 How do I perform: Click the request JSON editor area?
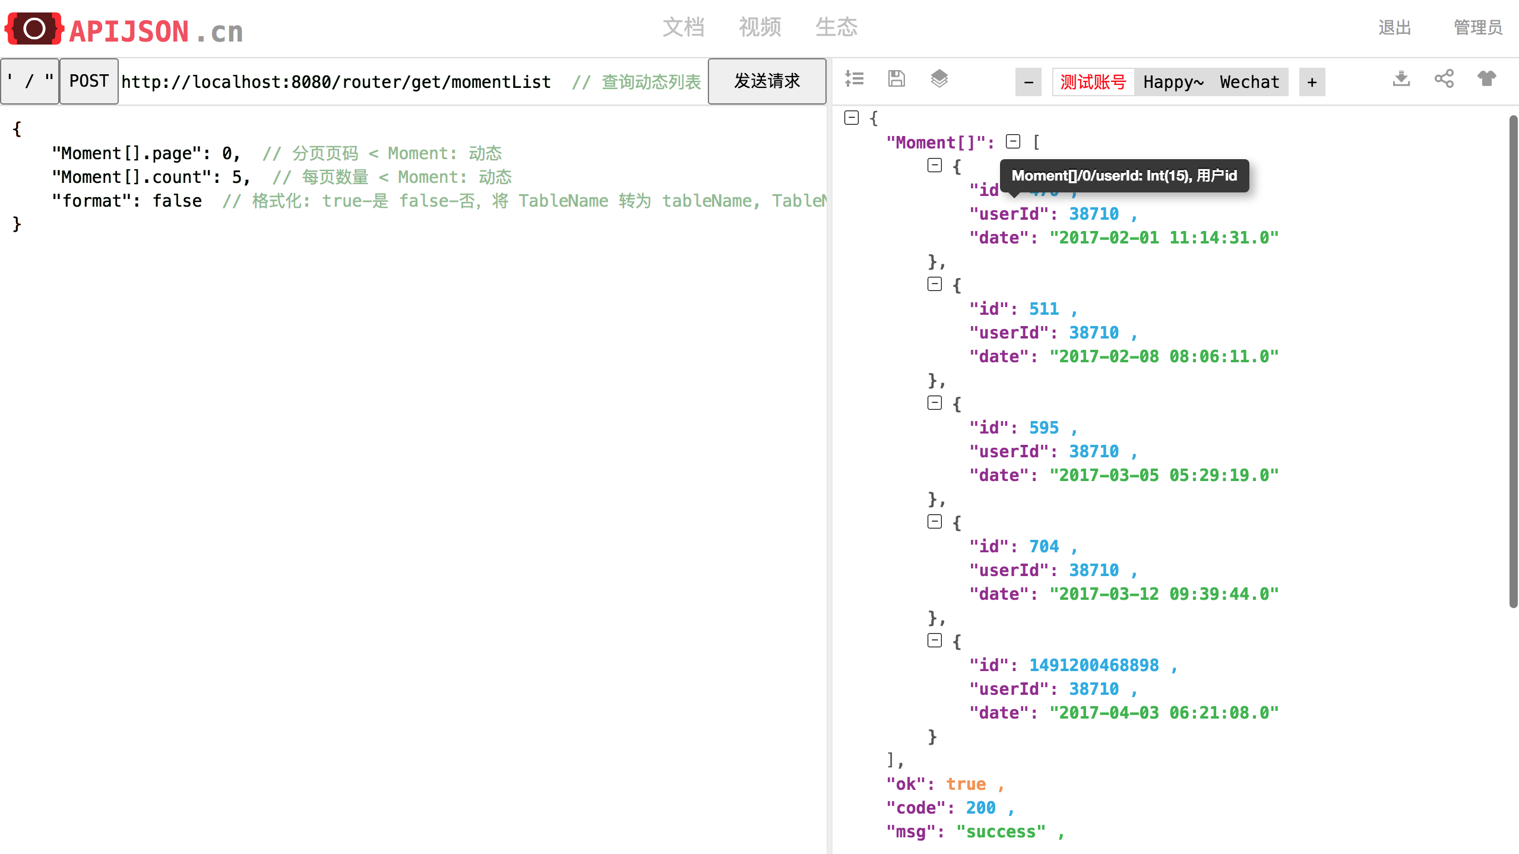tap(413, 480)
